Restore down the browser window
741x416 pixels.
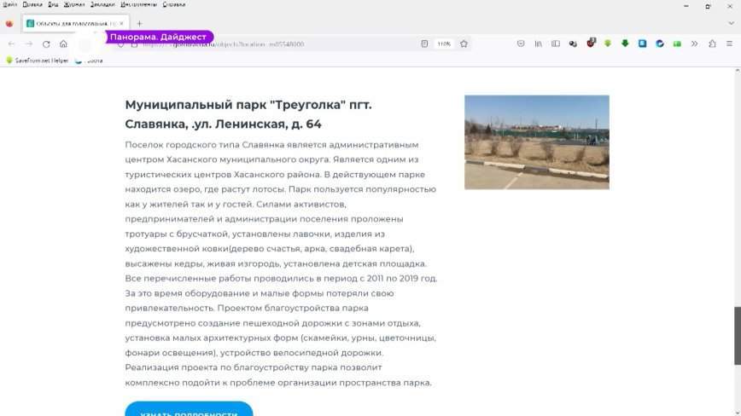point(708,6)
